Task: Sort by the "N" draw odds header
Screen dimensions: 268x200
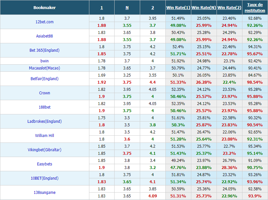Action: click(127, 8)
